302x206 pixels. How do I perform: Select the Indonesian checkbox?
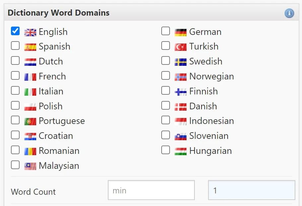point(166,120)
